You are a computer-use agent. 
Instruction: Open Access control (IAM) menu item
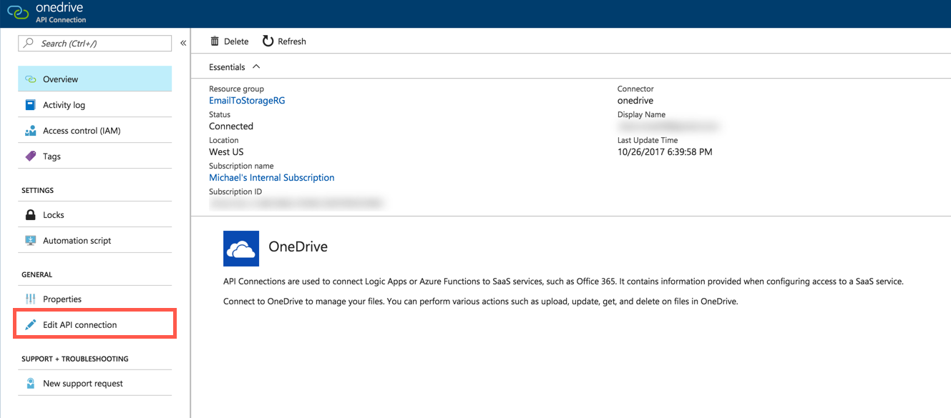[x=94, y=131]
